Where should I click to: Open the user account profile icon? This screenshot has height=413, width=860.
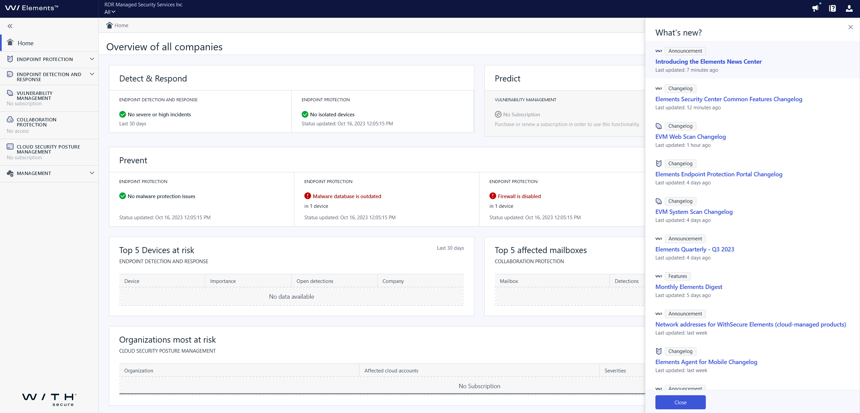coord(849,8)
